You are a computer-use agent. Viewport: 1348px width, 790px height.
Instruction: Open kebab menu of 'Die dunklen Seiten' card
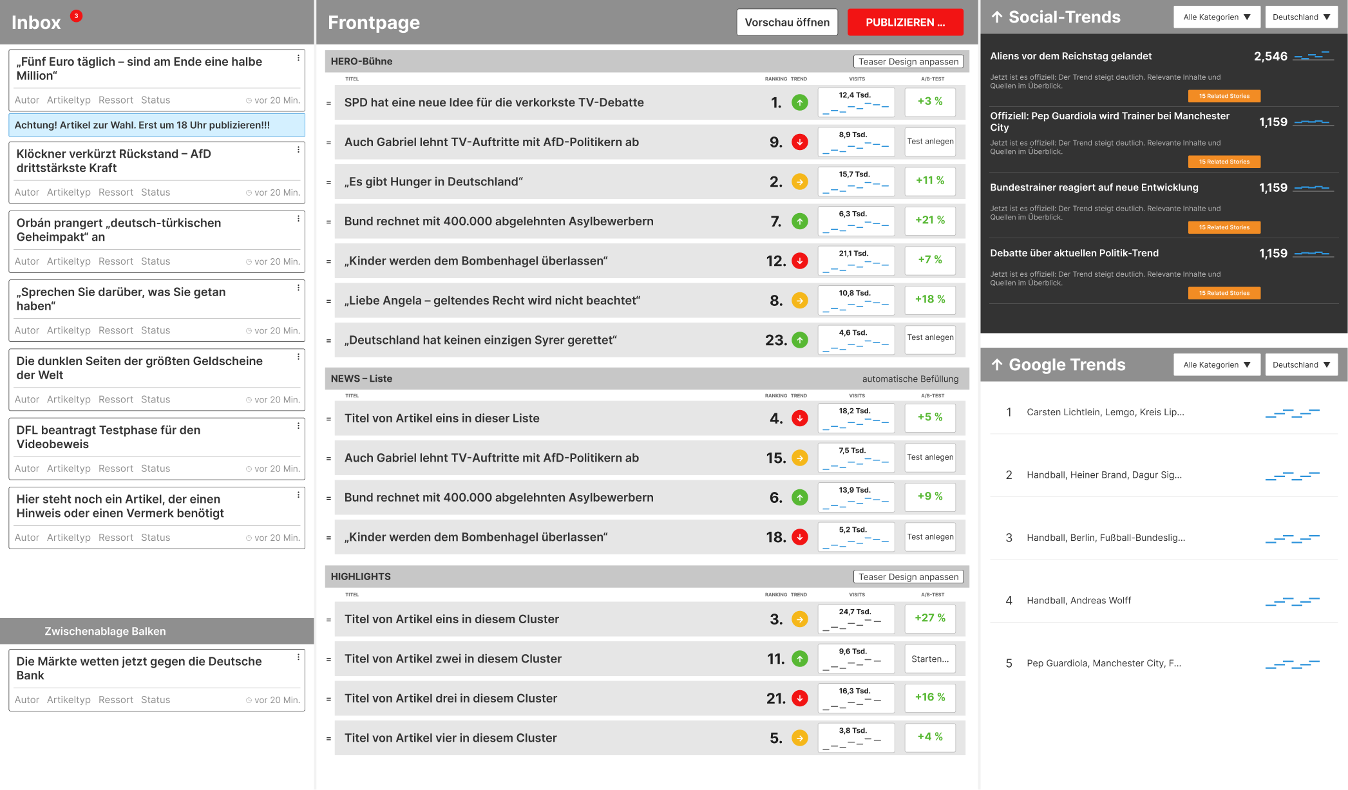[298, 357]
